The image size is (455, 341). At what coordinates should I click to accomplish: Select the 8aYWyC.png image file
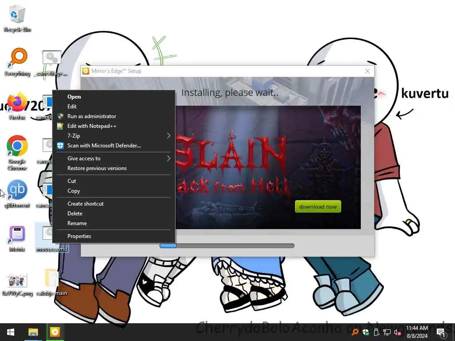point(17,284)
